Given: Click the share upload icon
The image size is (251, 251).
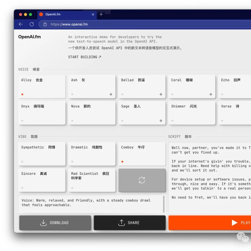Looking at the screenshot, I should coord(122,223).
